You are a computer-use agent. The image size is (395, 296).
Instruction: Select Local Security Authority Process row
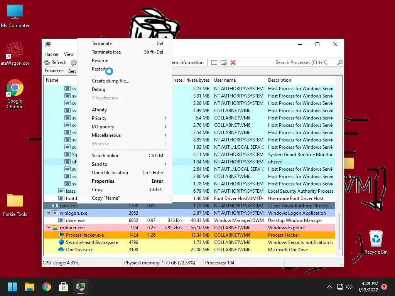(x=189, y=191)
